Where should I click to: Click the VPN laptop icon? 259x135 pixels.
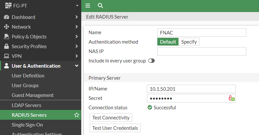coord(6,56)
